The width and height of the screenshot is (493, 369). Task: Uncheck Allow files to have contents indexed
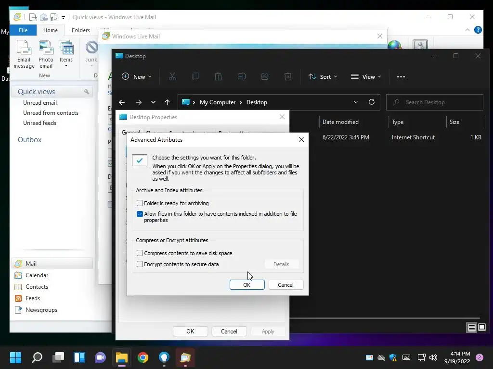pyautogui.click(x=140, y=214)
